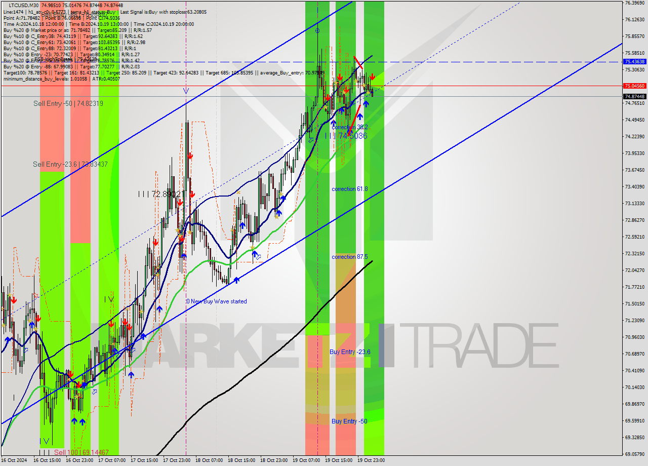648x466 pixels.
Task: Click the 'Buy Entry -23.6' label
Action: (x=350, y=352)
